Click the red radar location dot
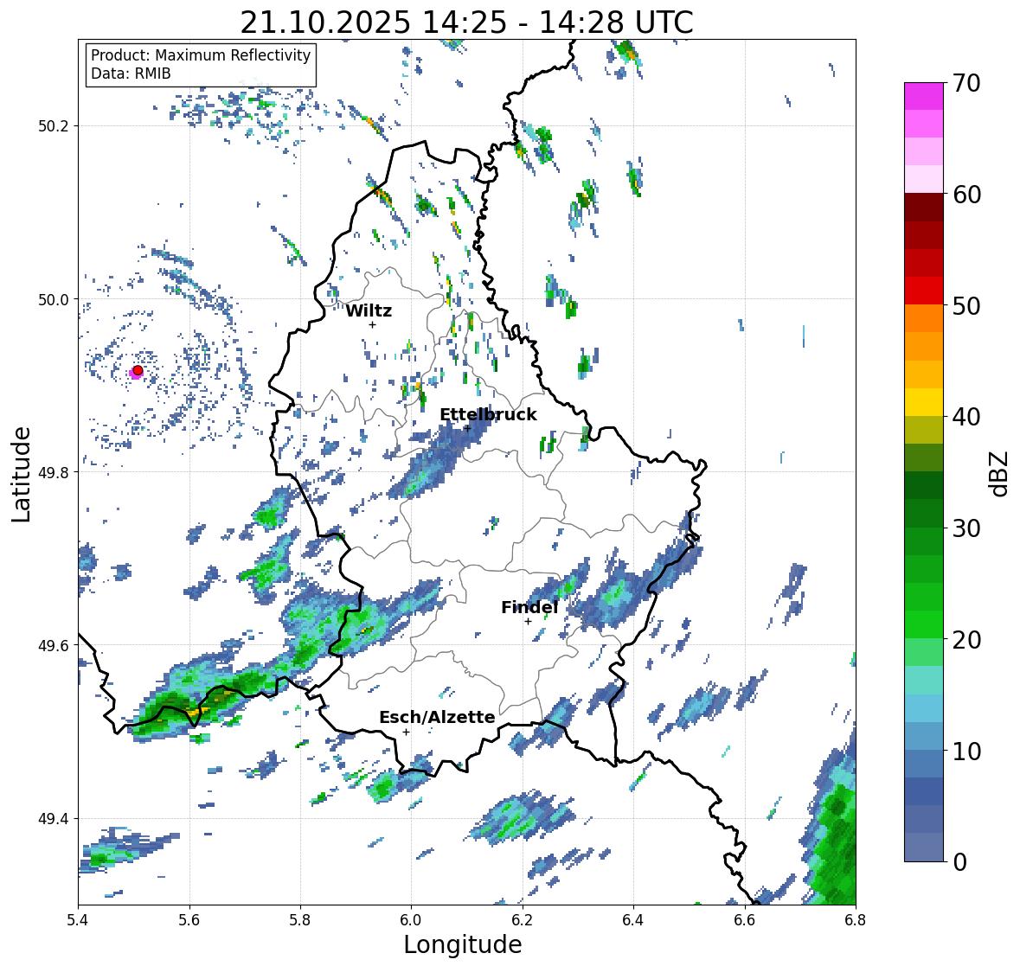The width and height of the screenshot is (1020, 966). [x=138, y=370]
